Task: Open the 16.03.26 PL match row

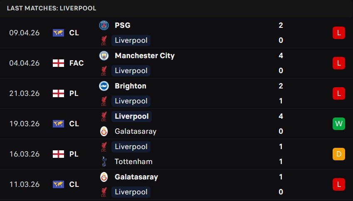Action: click(x=176, y=154)
